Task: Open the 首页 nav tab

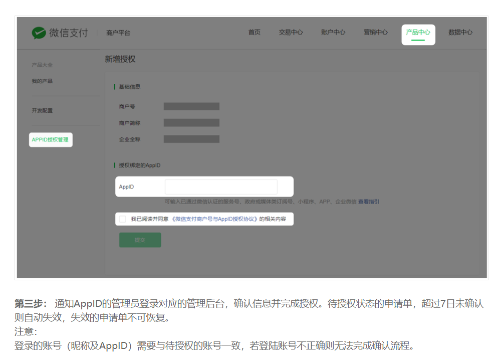Action: point(255,32)
